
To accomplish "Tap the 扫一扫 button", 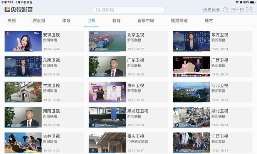I will 237,10.
